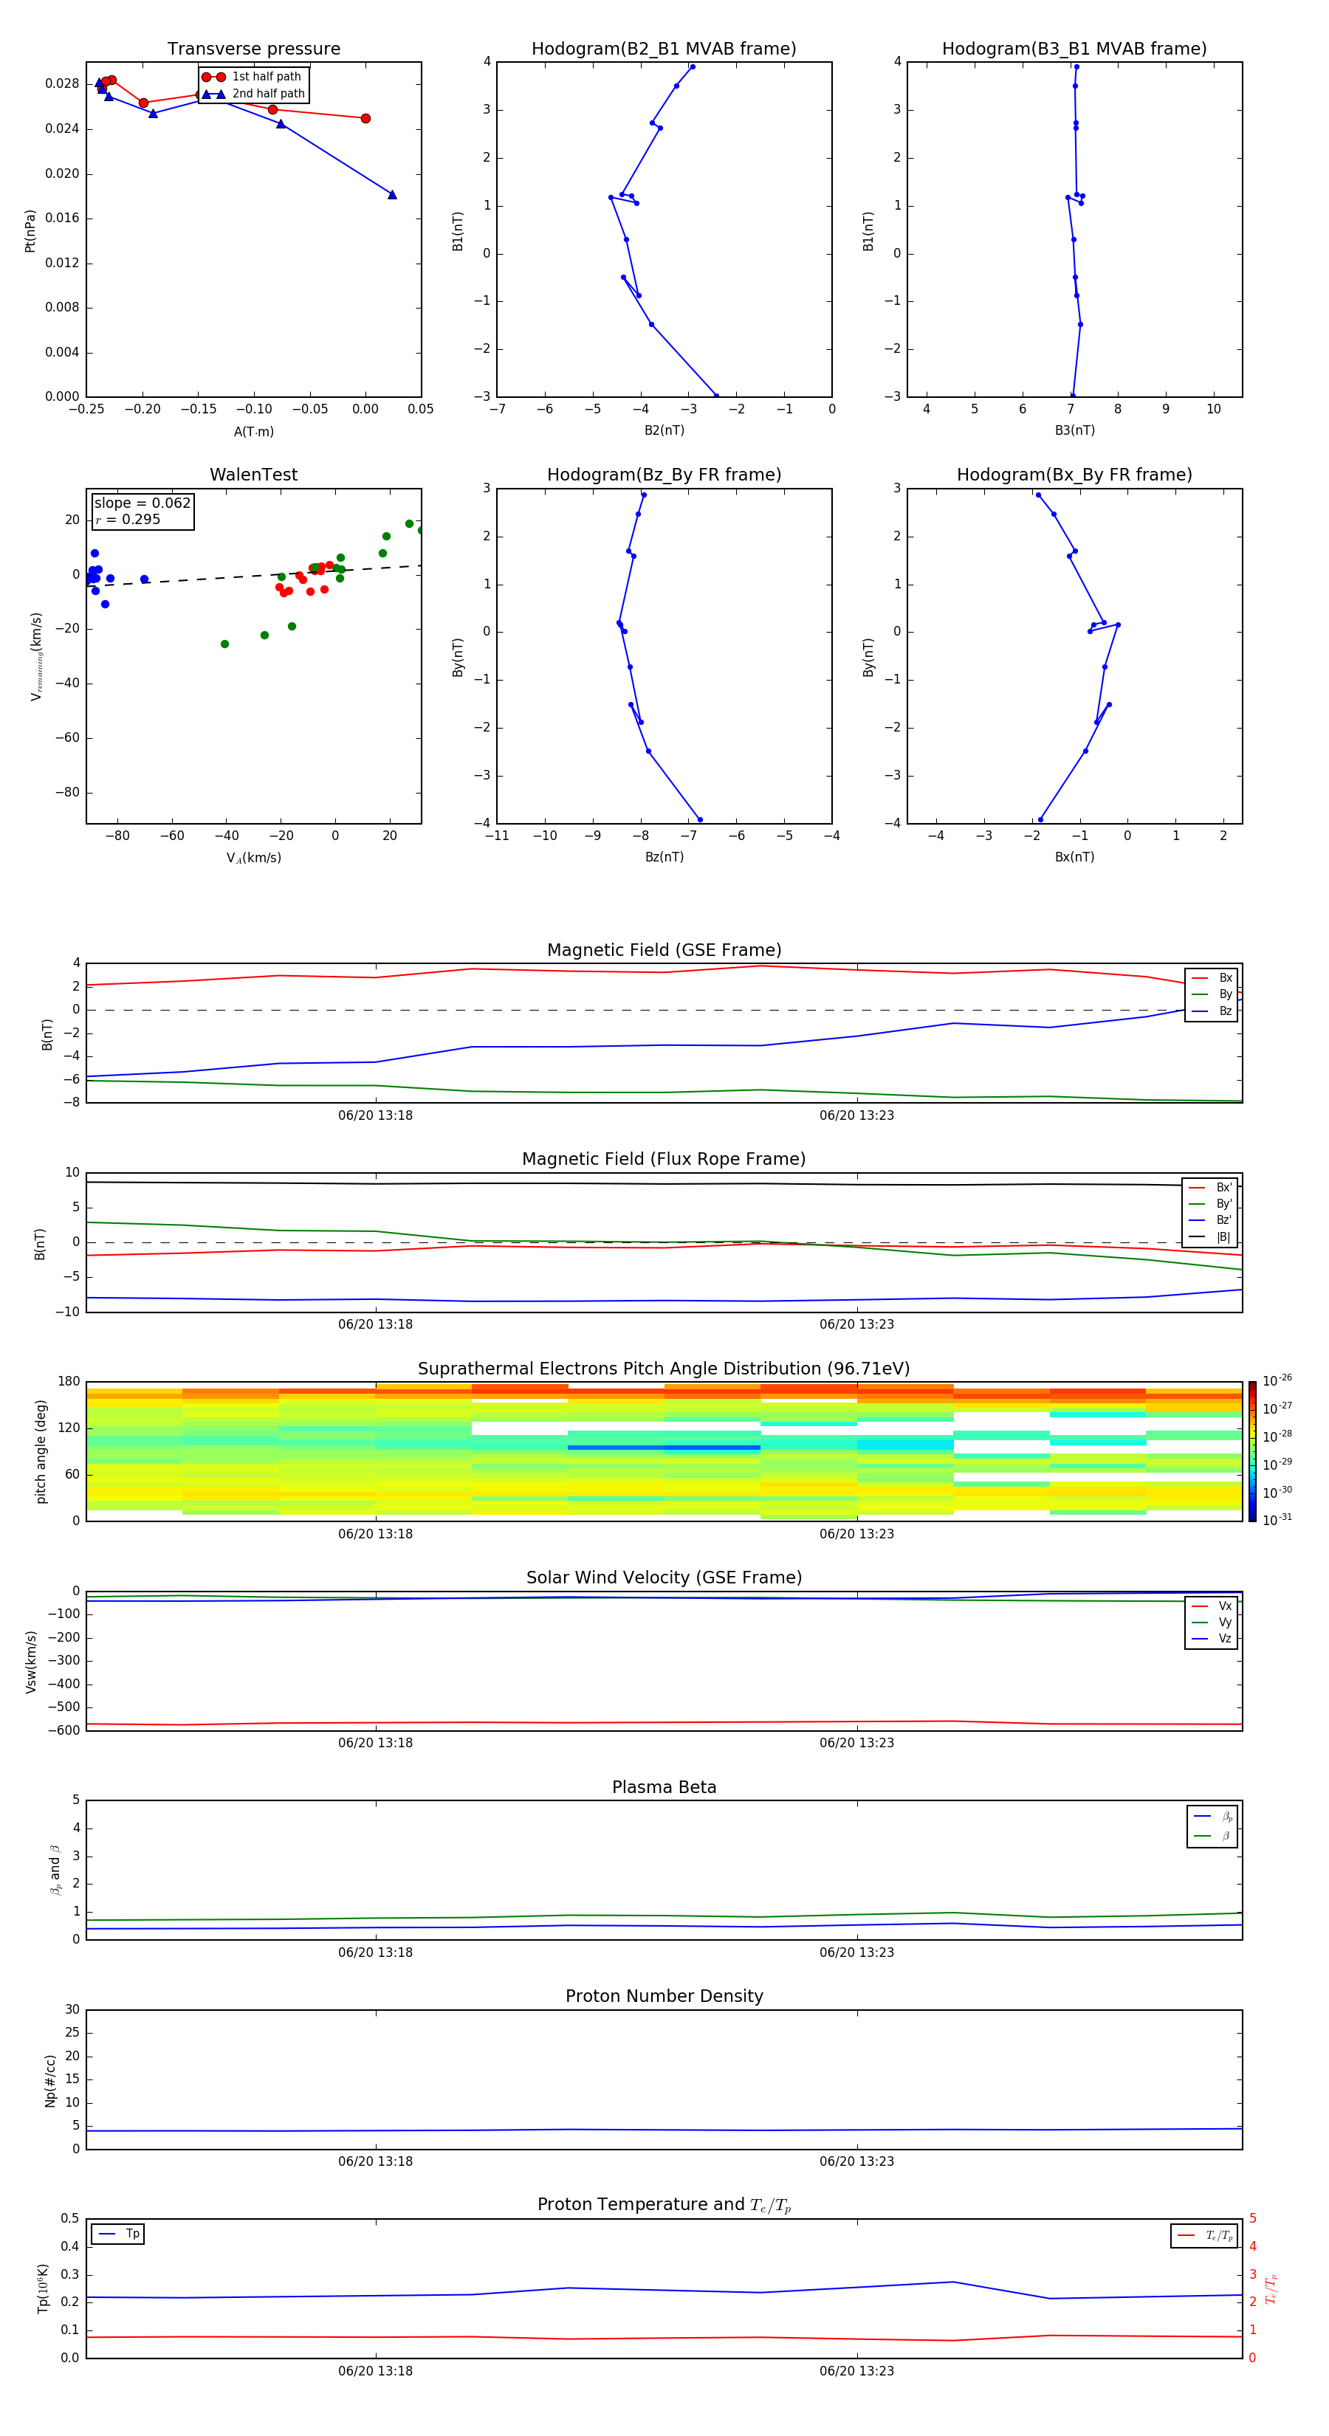Image resolution: width=1329 pixels, height=2436 pixels.
Task: Click the 'Transverse pressure' plot title
Action: 253,49
